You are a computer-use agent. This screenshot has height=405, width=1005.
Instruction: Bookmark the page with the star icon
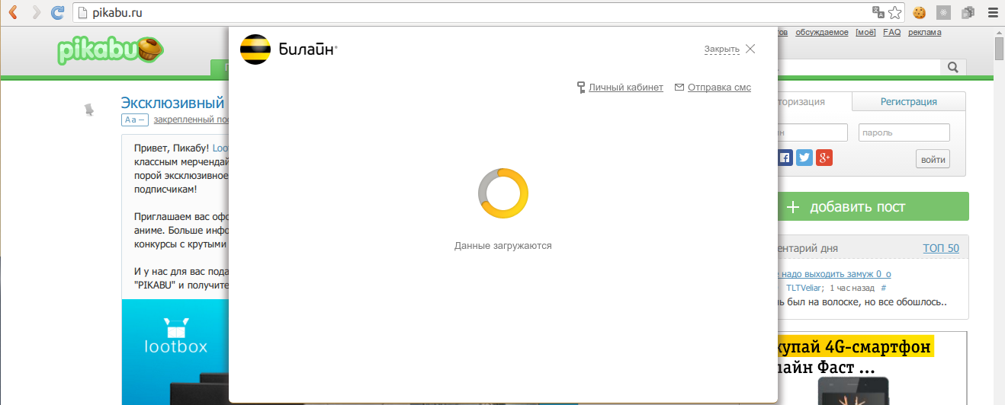click(895, 12)
